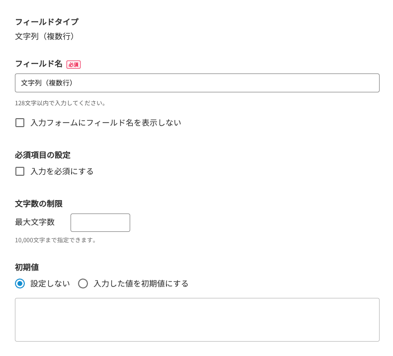The image size is (393, 356).
Task: Click the フィールド名 text input
Action: coord(197,83)
